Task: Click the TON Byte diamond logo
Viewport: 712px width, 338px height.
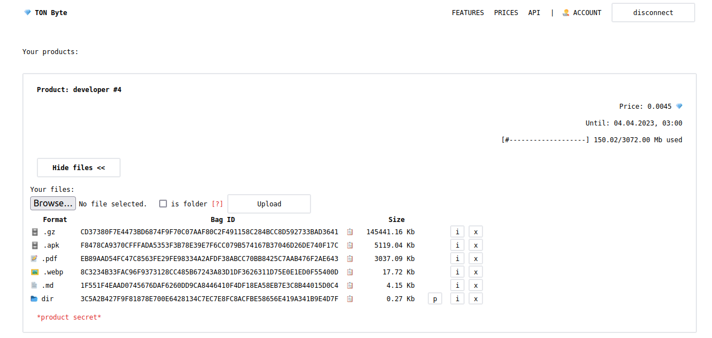Action: (27, 13)
